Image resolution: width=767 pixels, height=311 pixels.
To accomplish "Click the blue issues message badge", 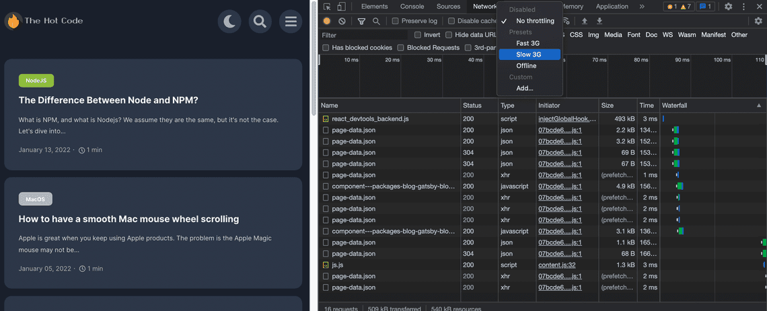I will coord(705,6).
